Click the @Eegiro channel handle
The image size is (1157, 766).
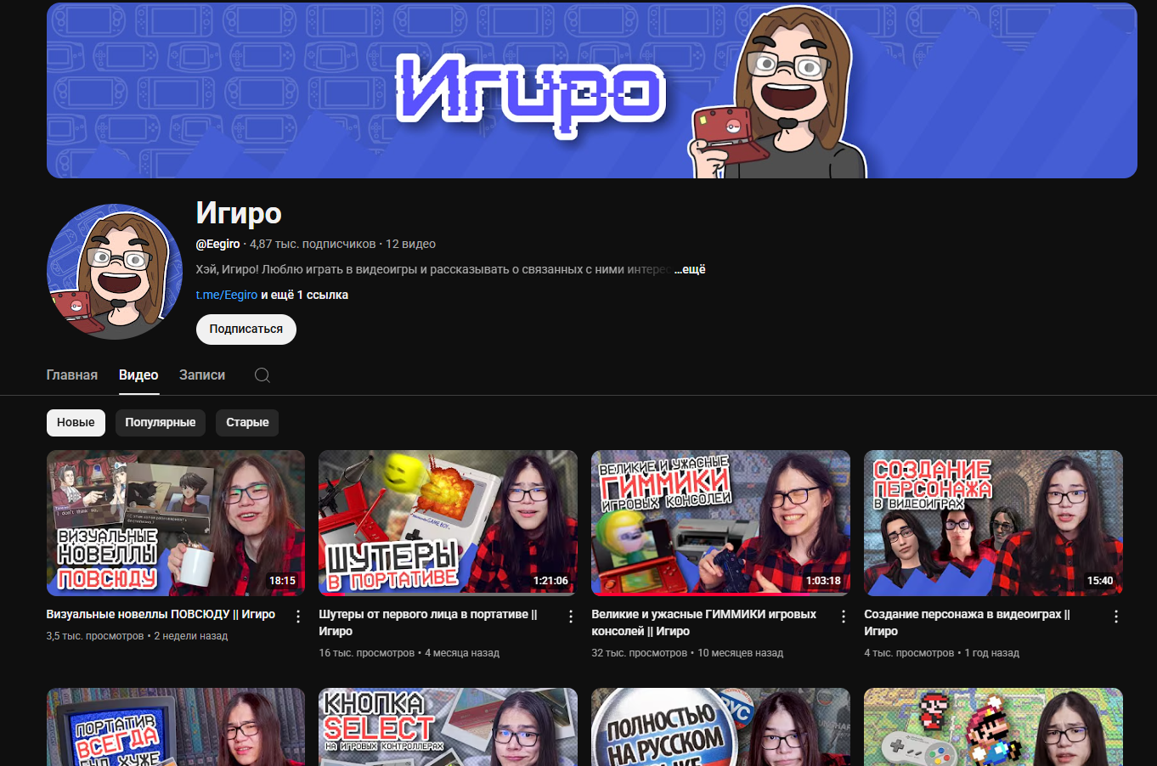[218, 244]
